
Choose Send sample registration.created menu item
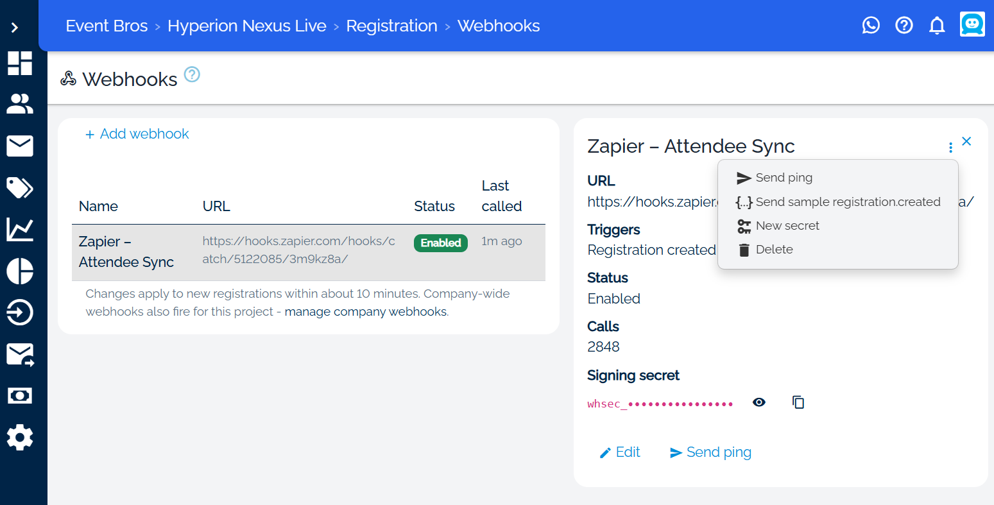(x=838, y=202)
